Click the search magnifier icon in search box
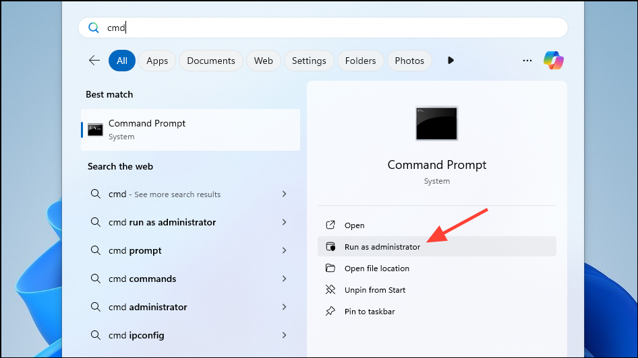The height and width of the screenshot is (358, 638). coord(94,28)
